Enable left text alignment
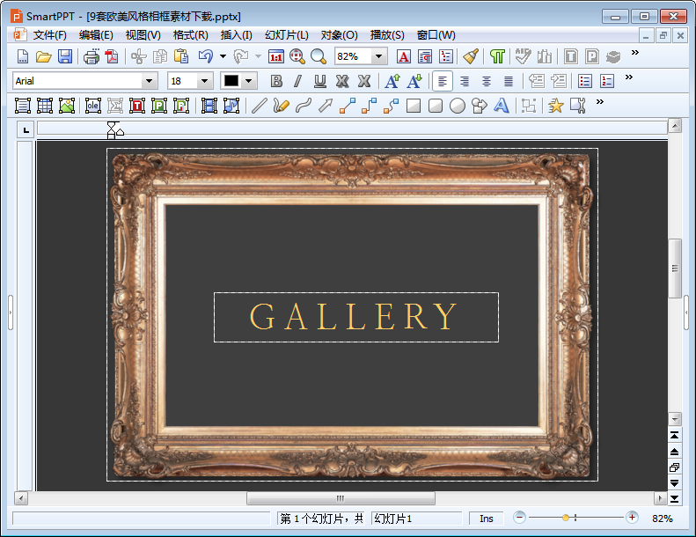 pyautogui.click(x=442, y=81)
